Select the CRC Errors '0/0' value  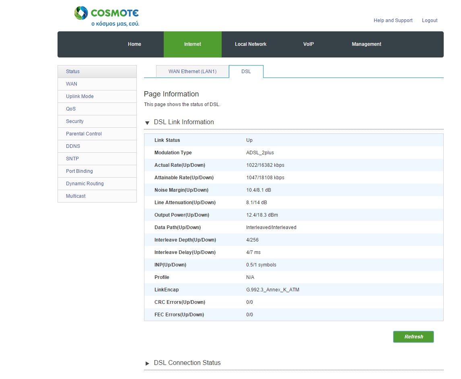(x=249, y=302)
